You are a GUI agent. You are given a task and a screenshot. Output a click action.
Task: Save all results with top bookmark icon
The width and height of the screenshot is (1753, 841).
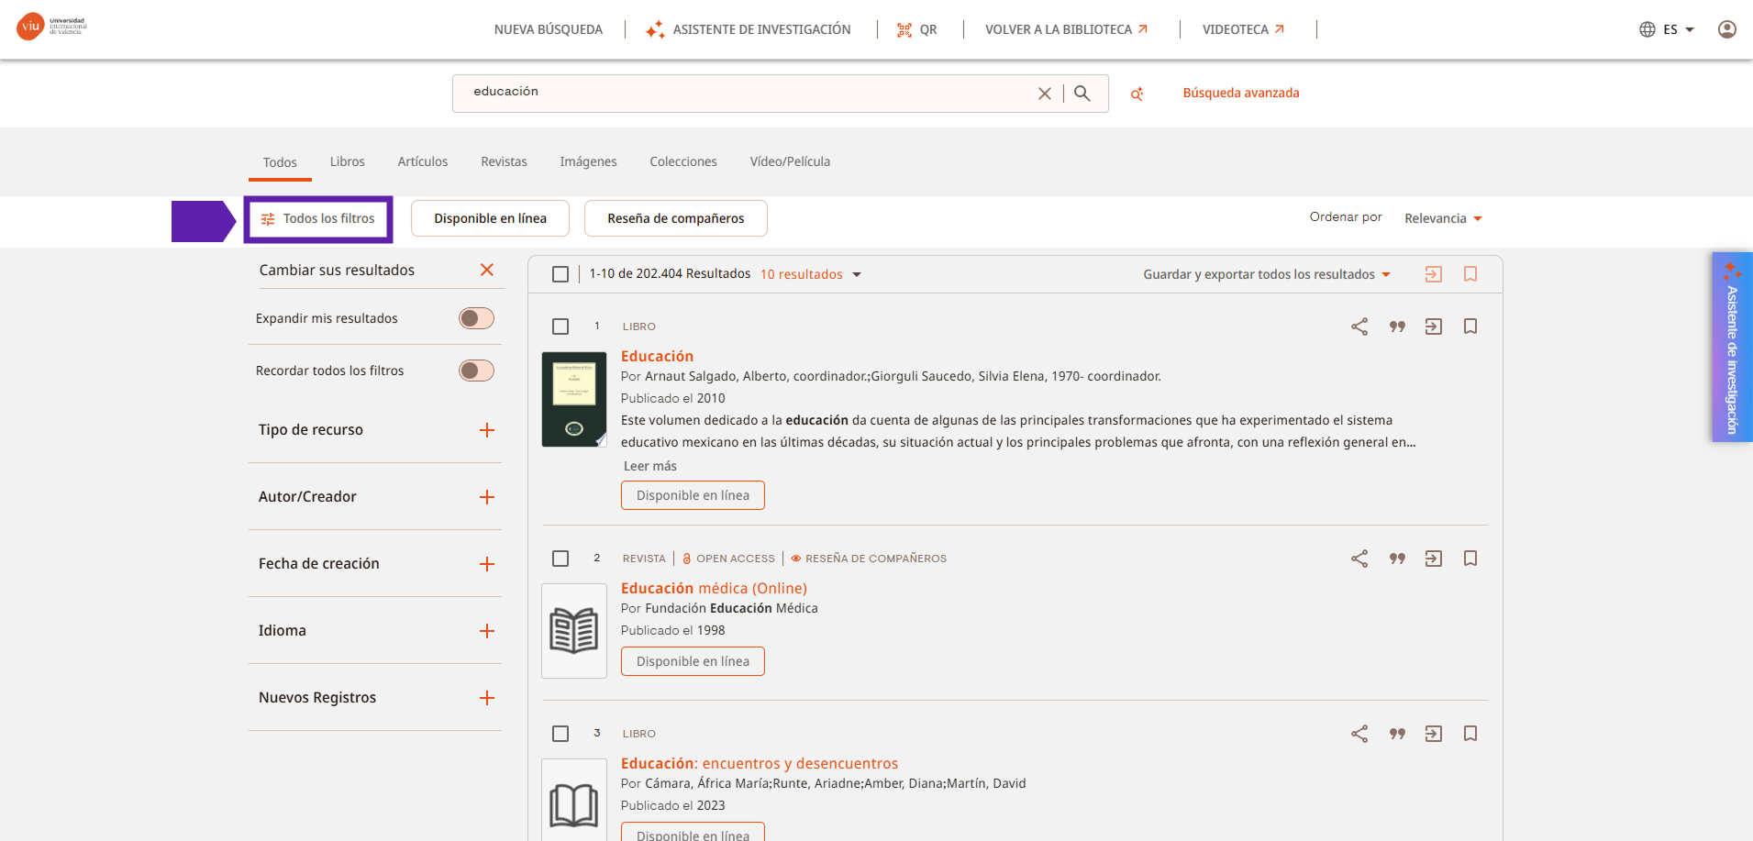1470,274
